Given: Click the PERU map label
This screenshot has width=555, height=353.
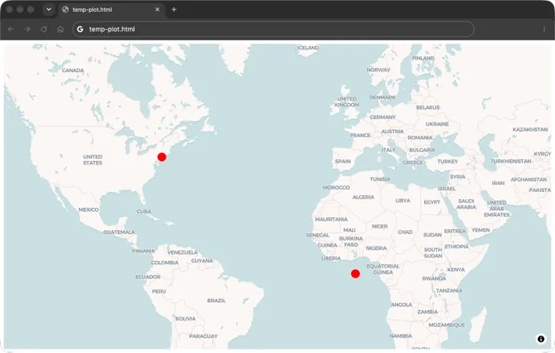Looking at the screenshot, I should pyautogui.click(x=159, y=291).
